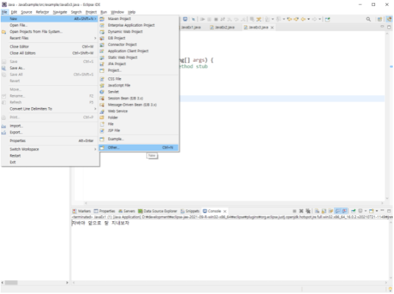This screenshot has width=394, height=294.
Task: Open the Edit menu
Action: tap(14, 12)
